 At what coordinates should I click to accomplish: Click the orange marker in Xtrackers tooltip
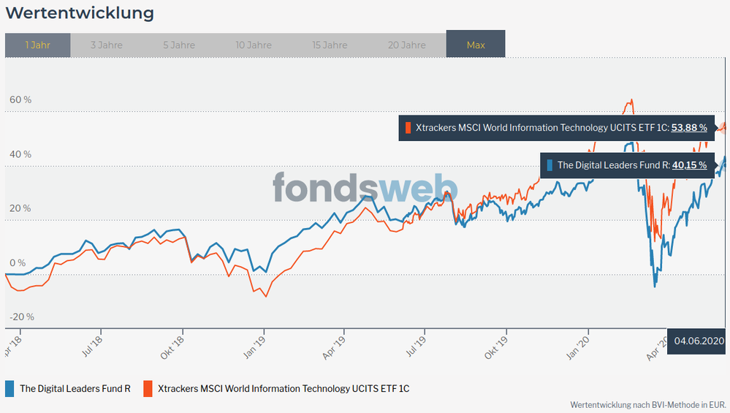(408, 127)
